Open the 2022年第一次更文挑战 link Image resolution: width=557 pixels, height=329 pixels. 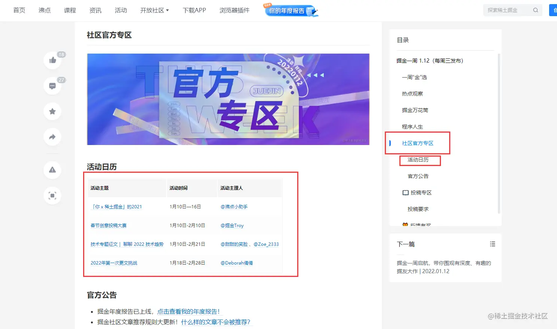[114, 263]
